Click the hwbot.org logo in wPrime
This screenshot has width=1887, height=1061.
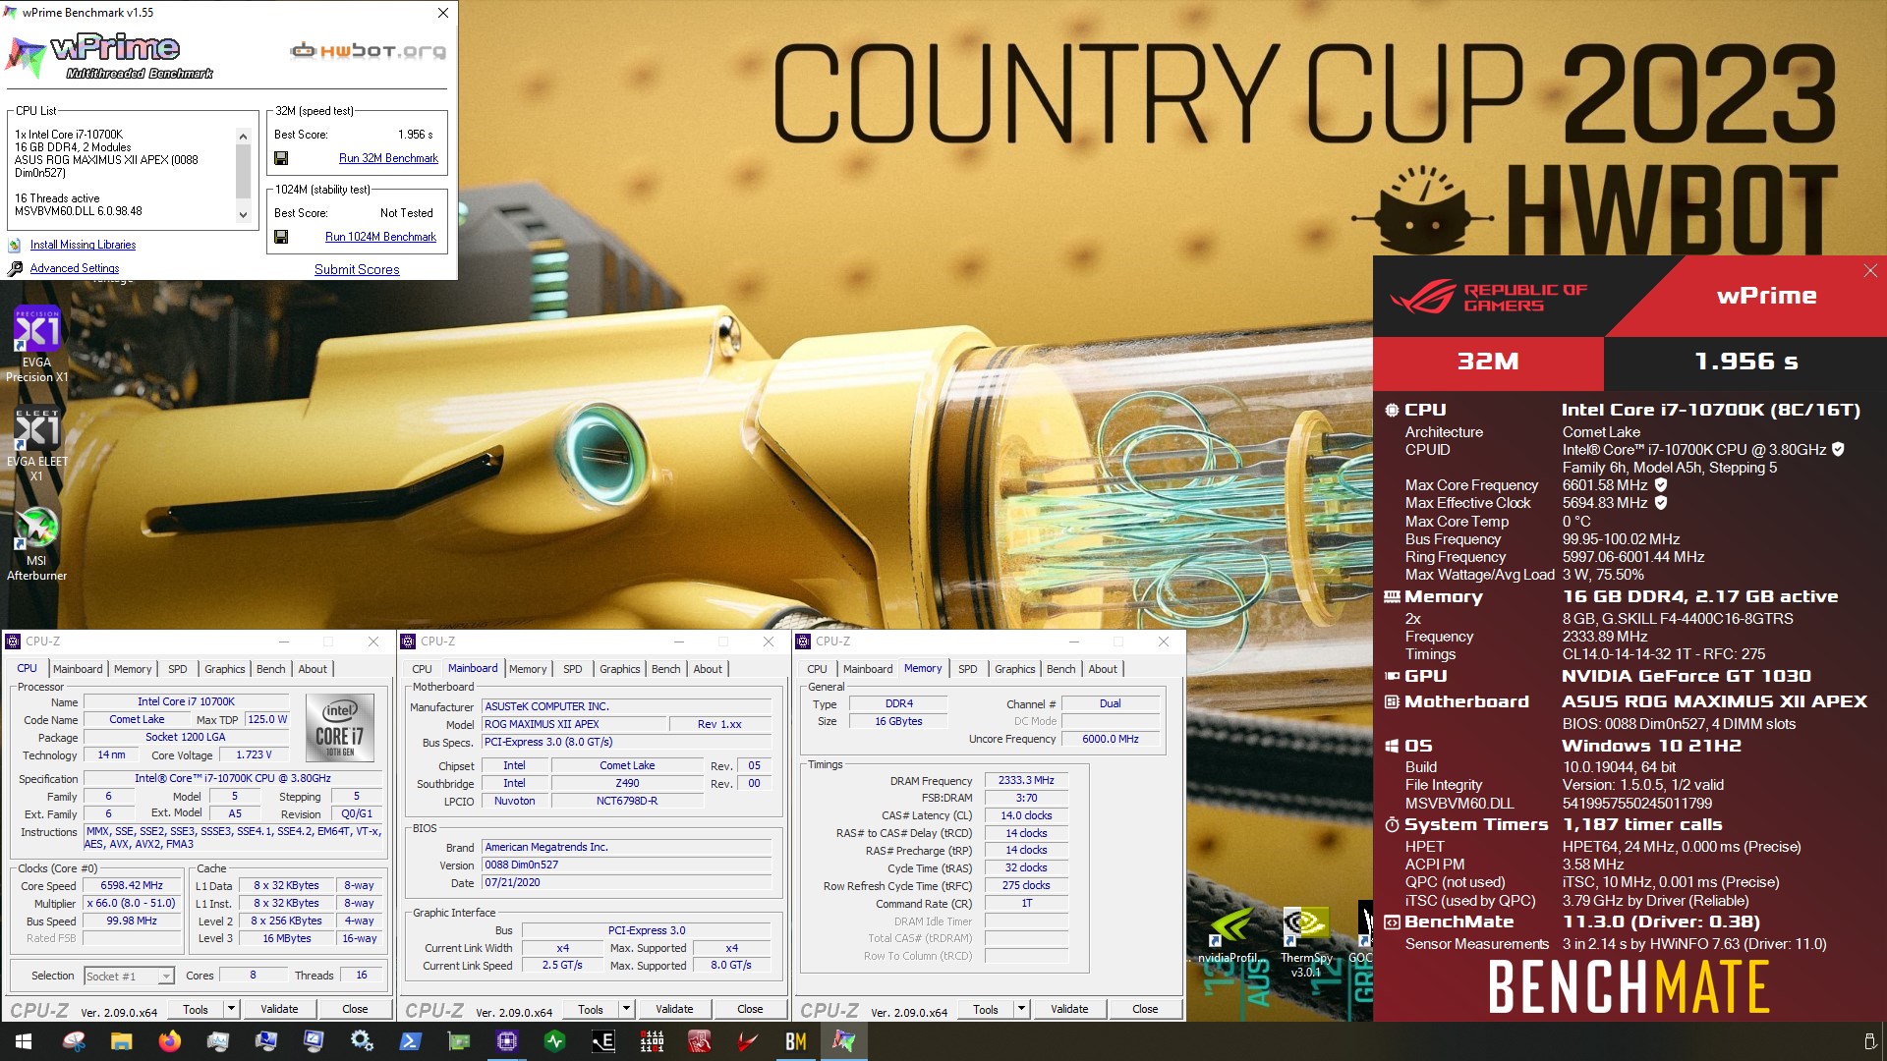point(369,50)
